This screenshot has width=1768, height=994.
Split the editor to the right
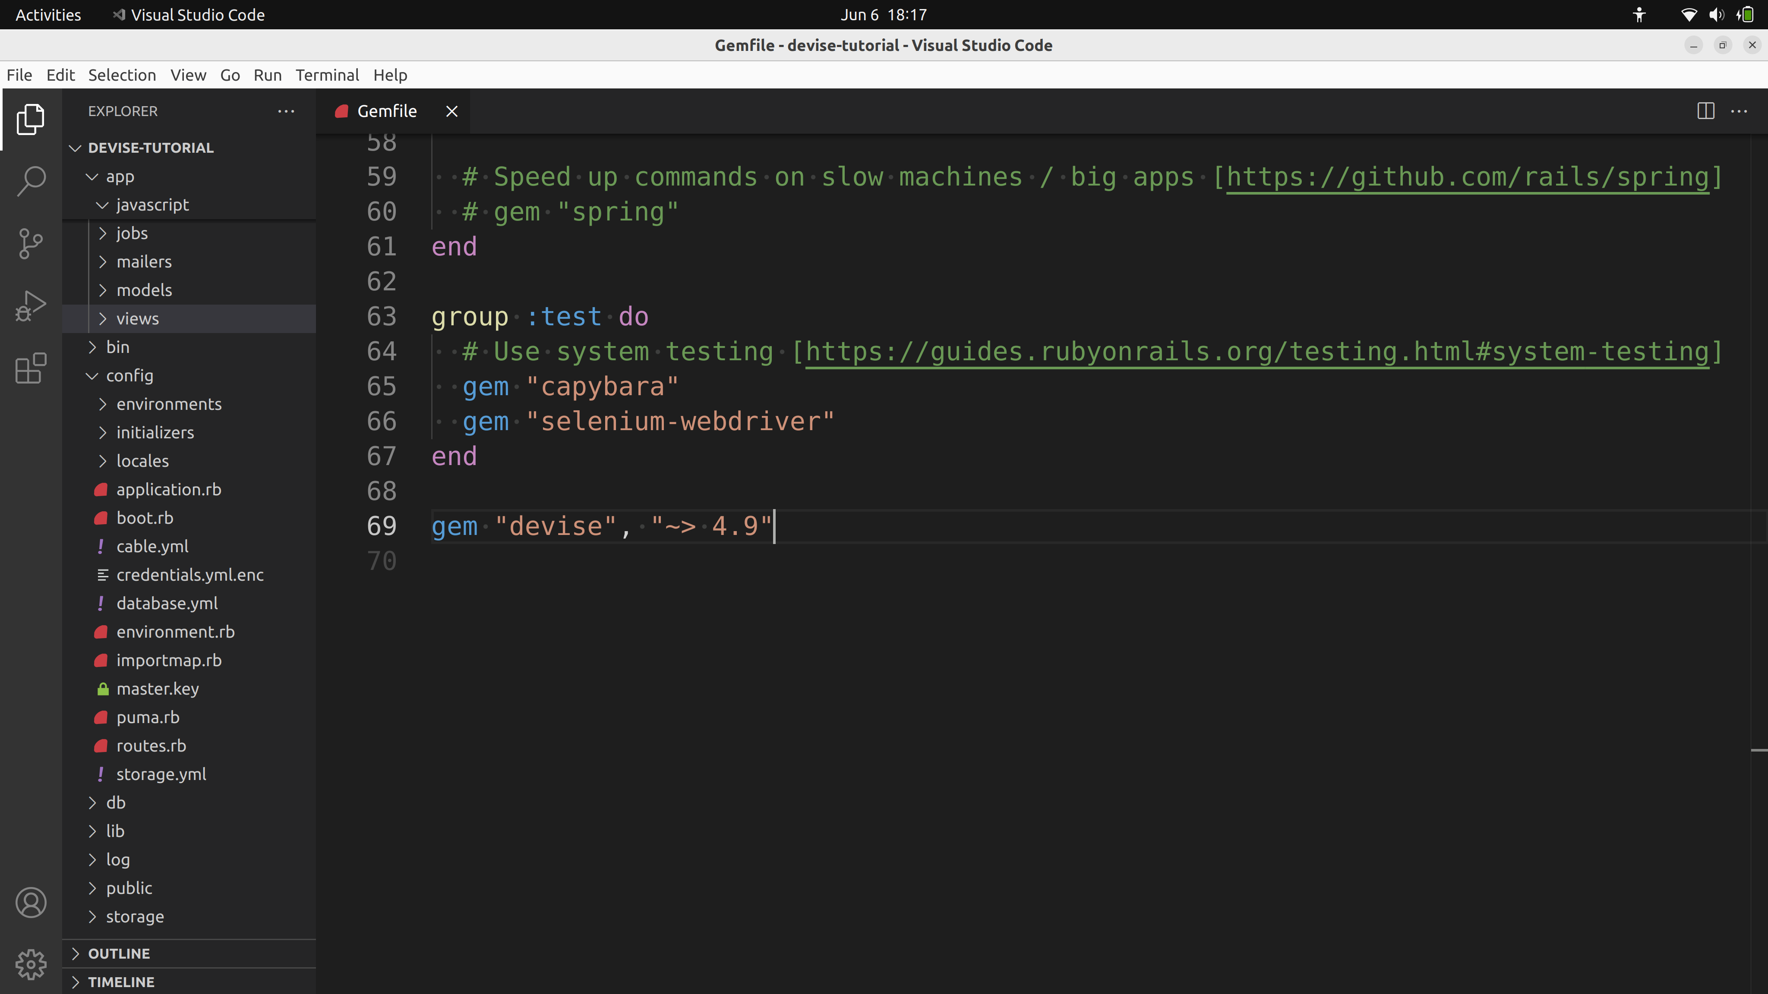[x=1705, y=111]
